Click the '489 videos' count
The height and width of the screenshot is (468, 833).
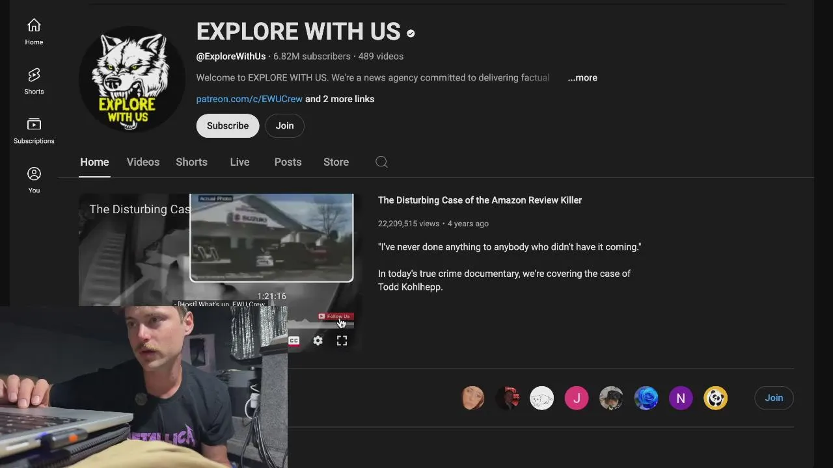pyautogui.click(x=381, y=57)
